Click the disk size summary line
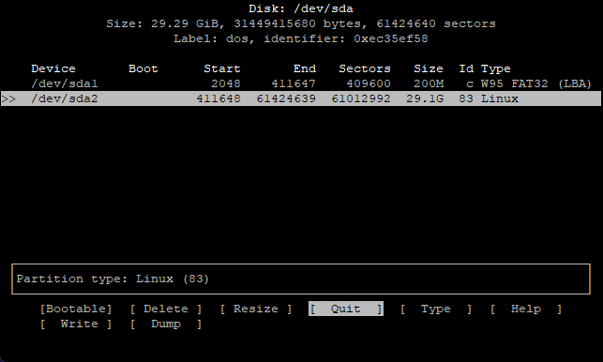The width and height of the screenshot is (603, 362). click(301, 23)
